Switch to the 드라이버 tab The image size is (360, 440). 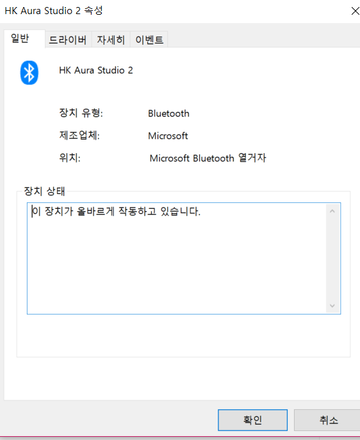68,40
